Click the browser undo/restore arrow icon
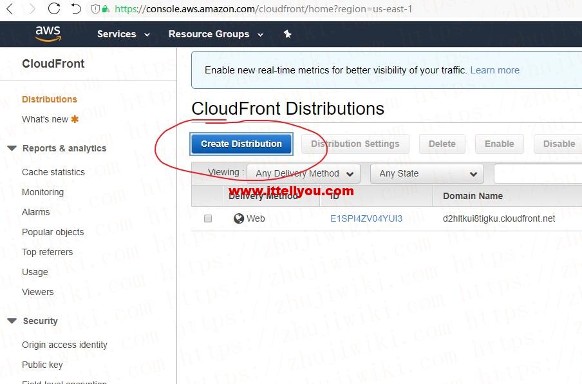Screen dimensions: 582x384 tap(76, 8)
